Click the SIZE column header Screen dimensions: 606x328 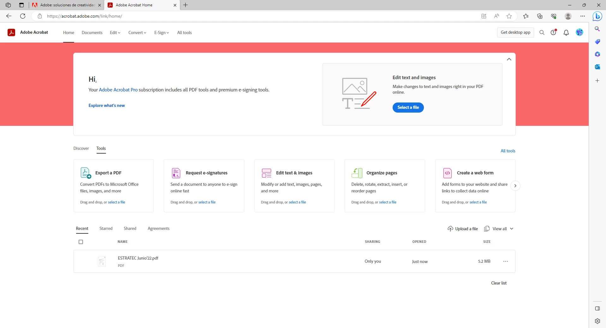click(x=487, y=242)
